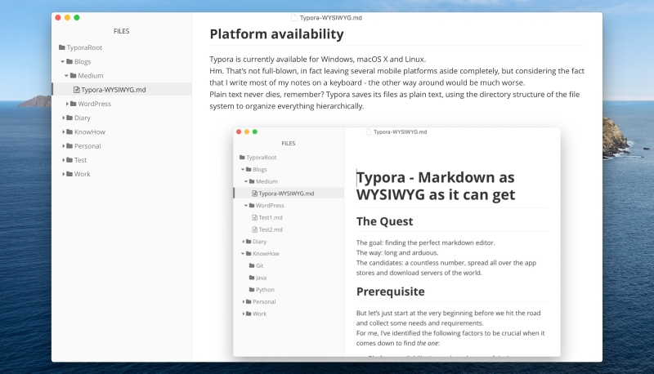
Task: Expand the Test folder arrow in sidebar
Action: (64, 160)
